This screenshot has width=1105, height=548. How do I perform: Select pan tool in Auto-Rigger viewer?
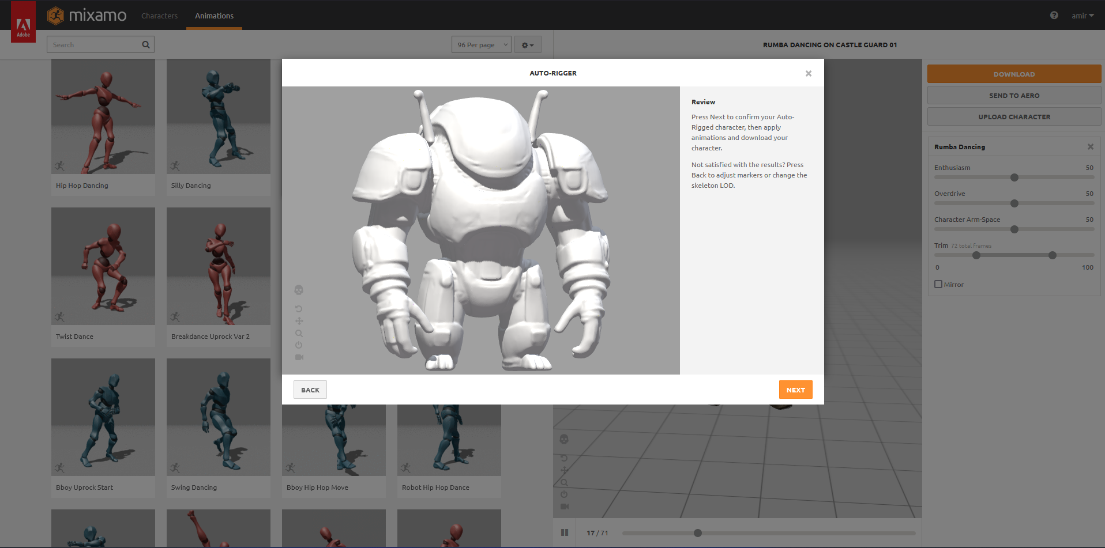click(x=299, y=321)
